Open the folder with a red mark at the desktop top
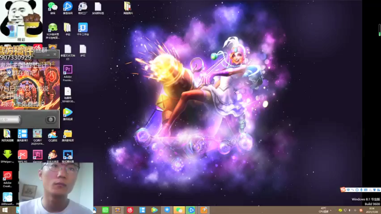Screen dimensions: 381x214 [x=128, y=8]
